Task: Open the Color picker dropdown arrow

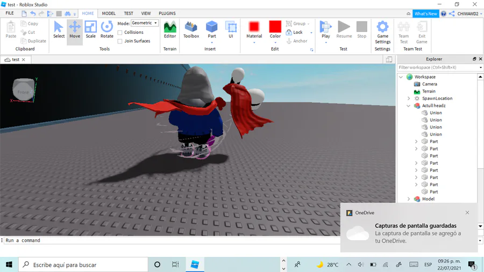Action: 275,42
